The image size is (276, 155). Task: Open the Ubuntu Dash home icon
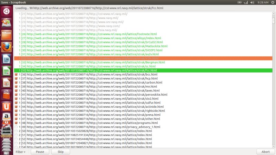[x=6, y=11]
